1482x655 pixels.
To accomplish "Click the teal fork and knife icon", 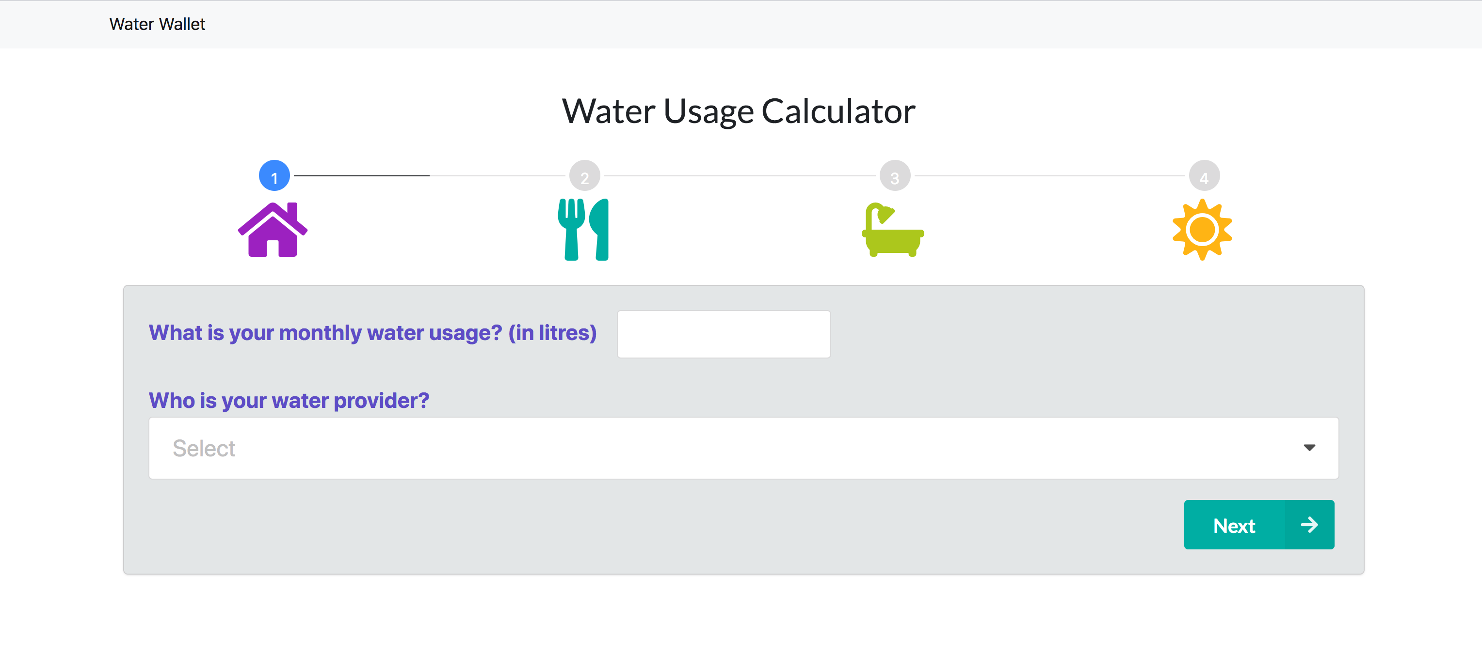I will point(583,230).
